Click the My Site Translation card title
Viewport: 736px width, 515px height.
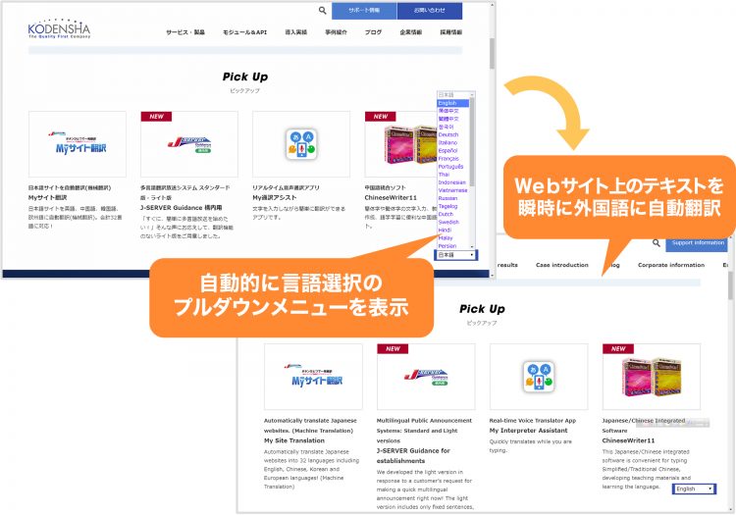pos(294,440)
